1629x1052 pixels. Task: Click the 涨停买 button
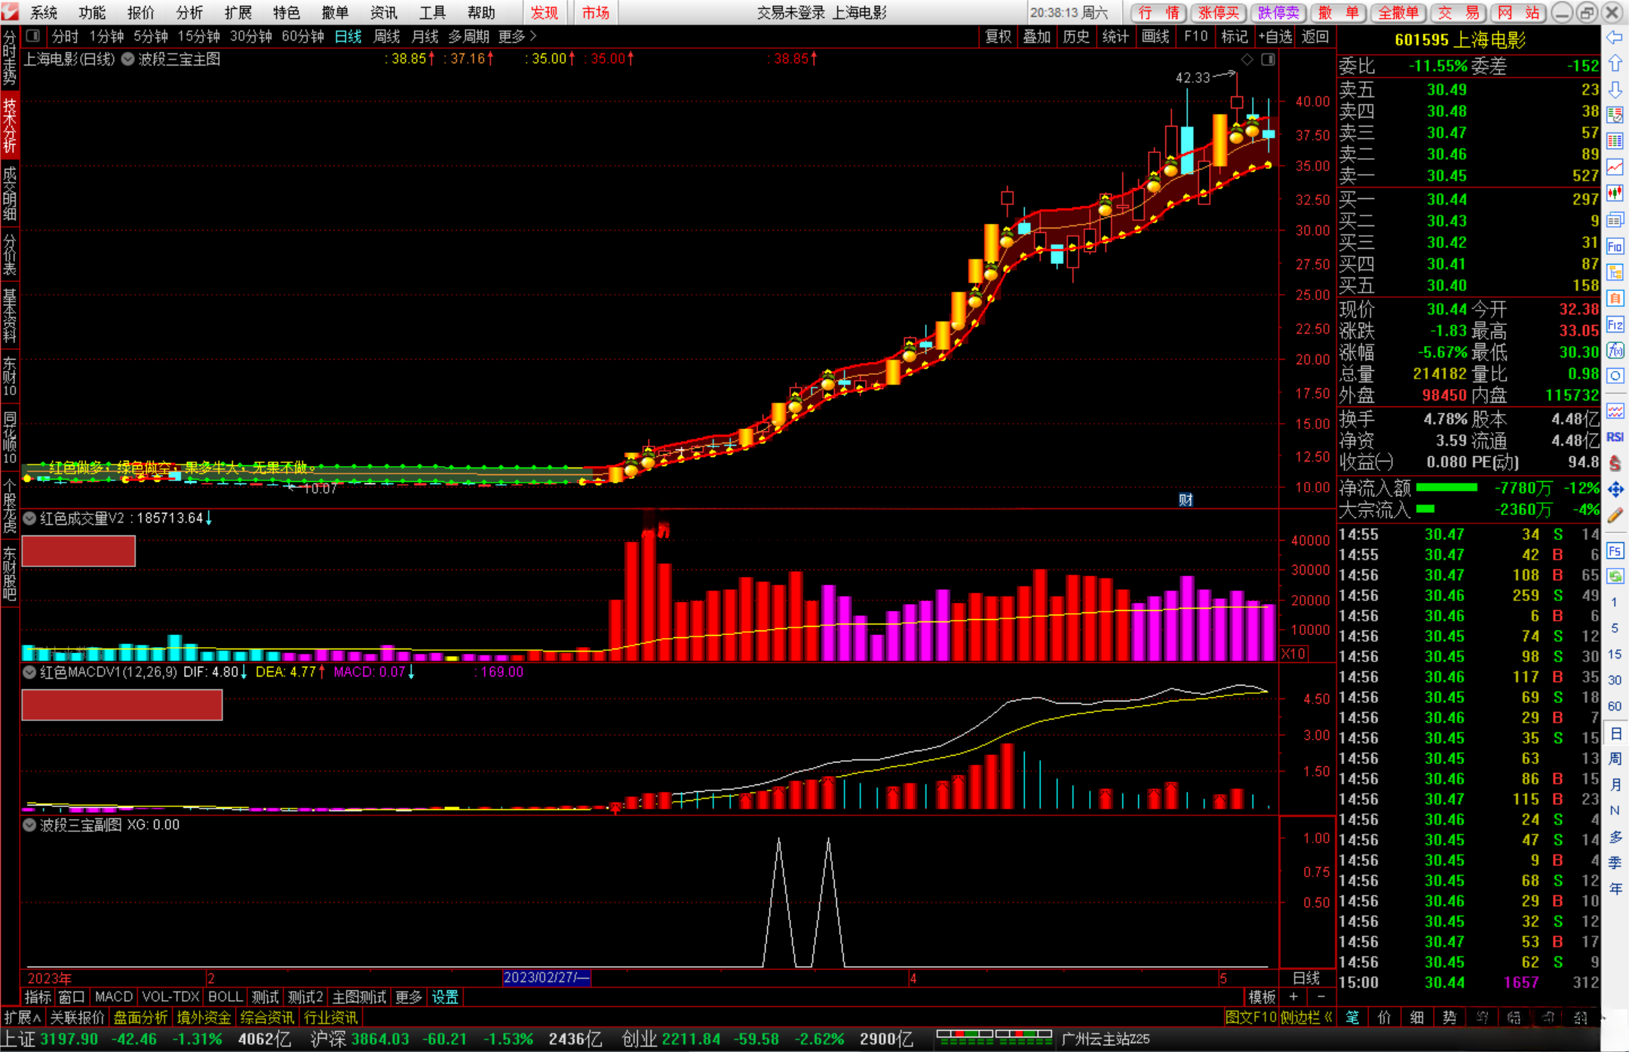coord(1219,13)
